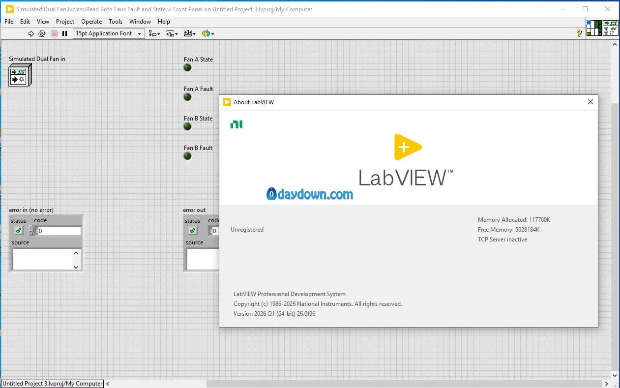
Task: Toggle the Fan A State LED
Action: (187, 68)
